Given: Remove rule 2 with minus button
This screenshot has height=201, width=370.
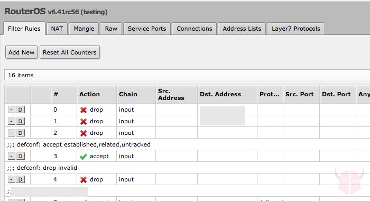Looking at the screenshot, I should (11, 133).
